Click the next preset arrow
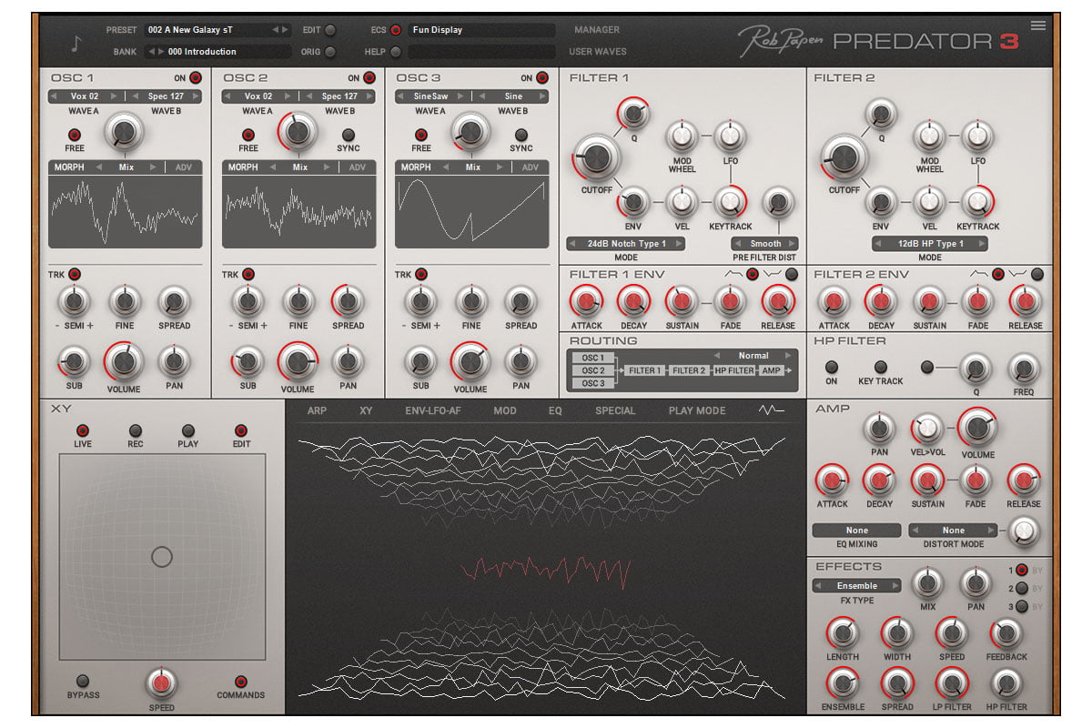 coord(286,30)
